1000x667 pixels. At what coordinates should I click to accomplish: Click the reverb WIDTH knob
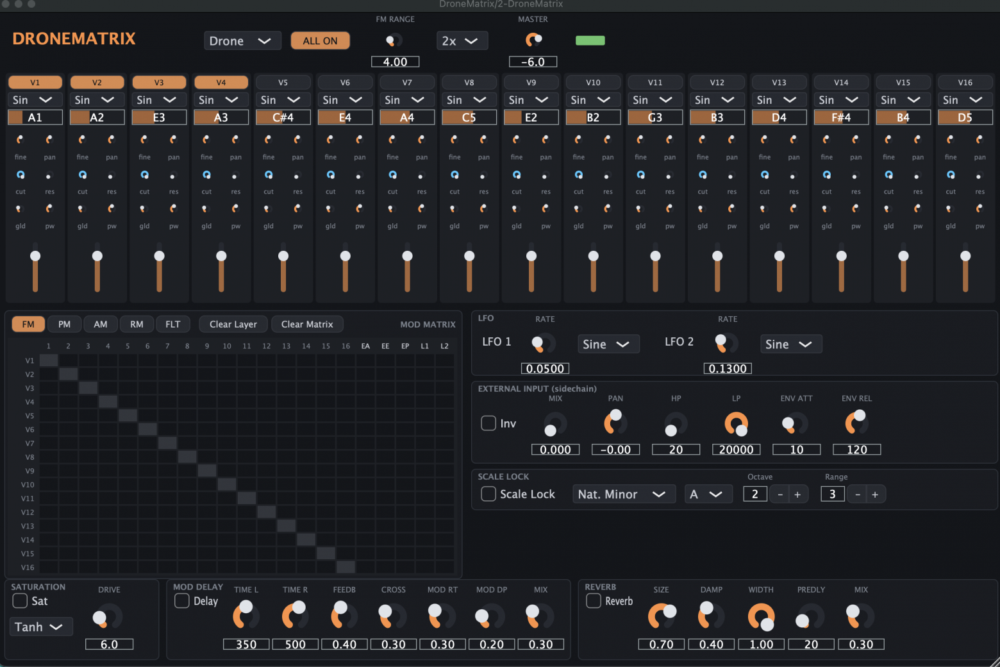761,617
